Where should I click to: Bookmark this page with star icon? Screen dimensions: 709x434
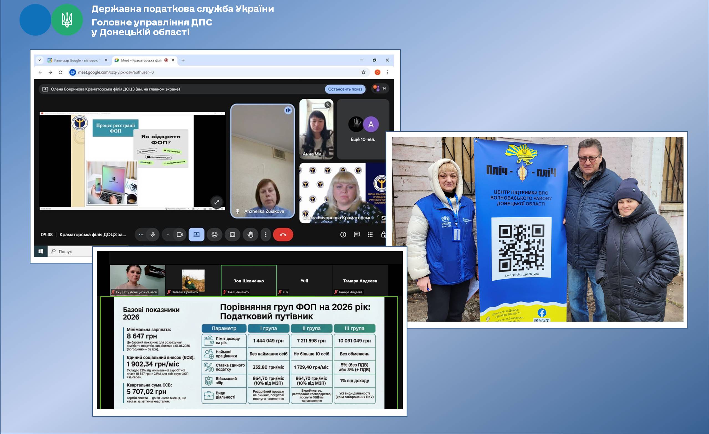pos(363,73)
